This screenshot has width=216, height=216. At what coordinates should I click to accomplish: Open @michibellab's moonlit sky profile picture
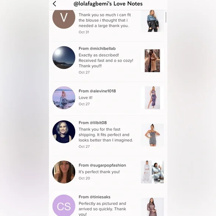(x=64, y=57)
